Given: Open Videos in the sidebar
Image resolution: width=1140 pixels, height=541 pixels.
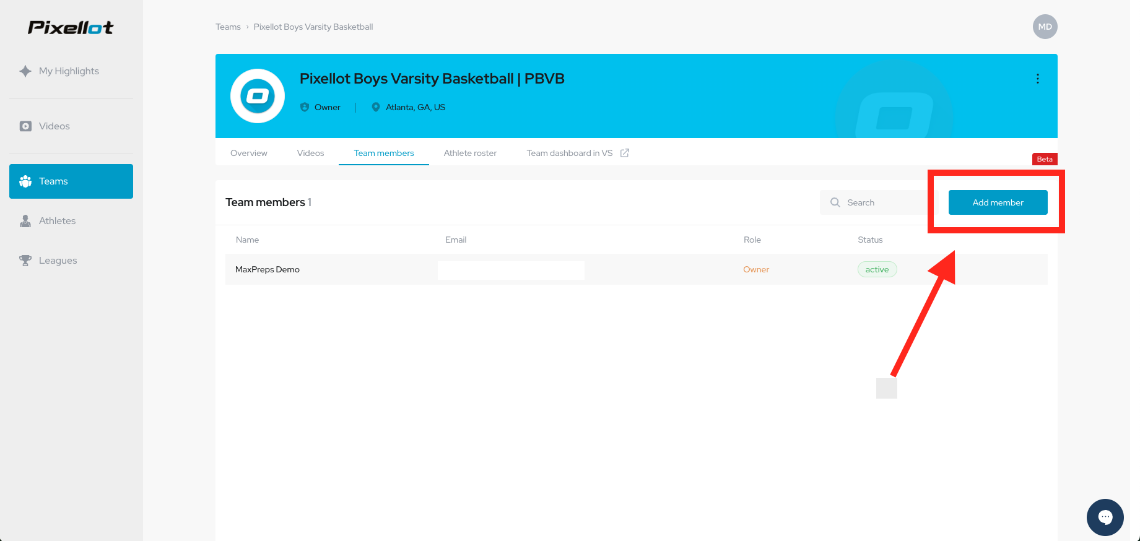Looking at the screenshot, I should pos(54,126).
